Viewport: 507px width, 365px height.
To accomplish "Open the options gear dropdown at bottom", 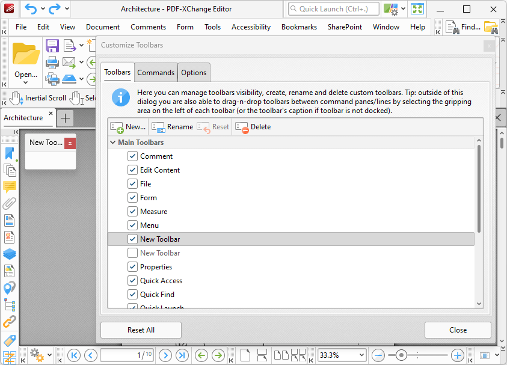I will tap(49, 355).
